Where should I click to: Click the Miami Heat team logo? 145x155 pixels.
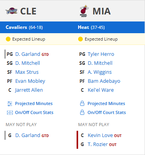pos(84,11)
